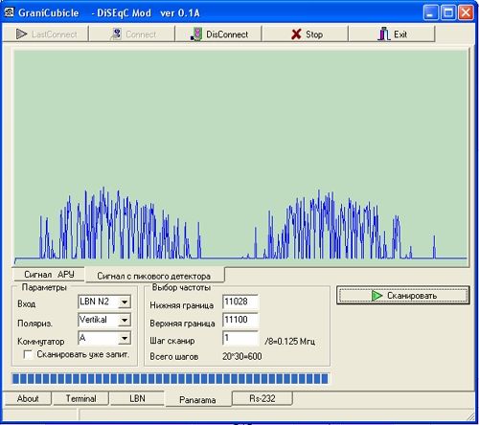Click the Верхняя граница field showing 11100
This screenshot has height=425, width=479.
click(x=240, y=320)
